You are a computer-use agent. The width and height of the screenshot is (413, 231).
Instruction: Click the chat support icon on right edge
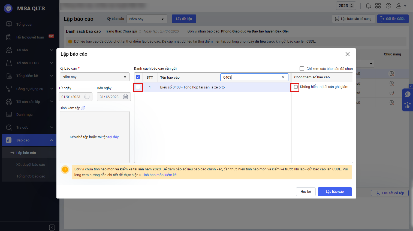coord(408,94)
